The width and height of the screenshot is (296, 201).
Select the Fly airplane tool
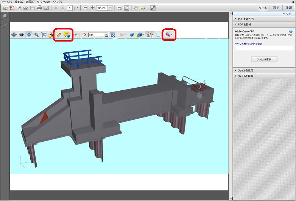tap(44, 35)
